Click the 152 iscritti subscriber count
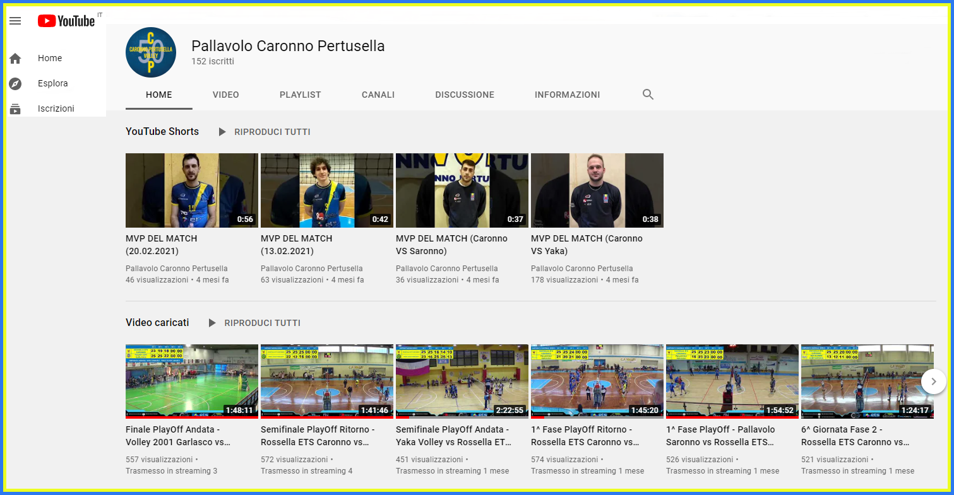Viewport: 954px width, 495px height. 213,62
